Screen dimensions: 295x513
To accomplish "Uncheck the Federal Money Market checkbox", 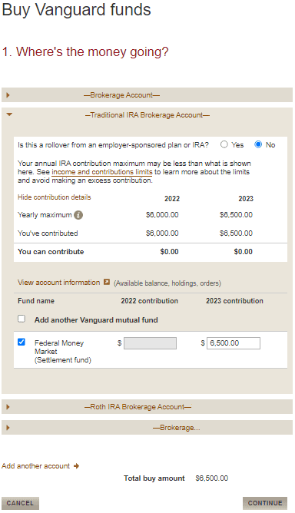I will tap(22, 342).
